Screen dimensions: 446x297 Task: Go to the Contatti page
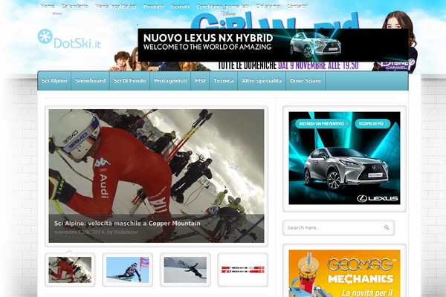pos(297,6)
